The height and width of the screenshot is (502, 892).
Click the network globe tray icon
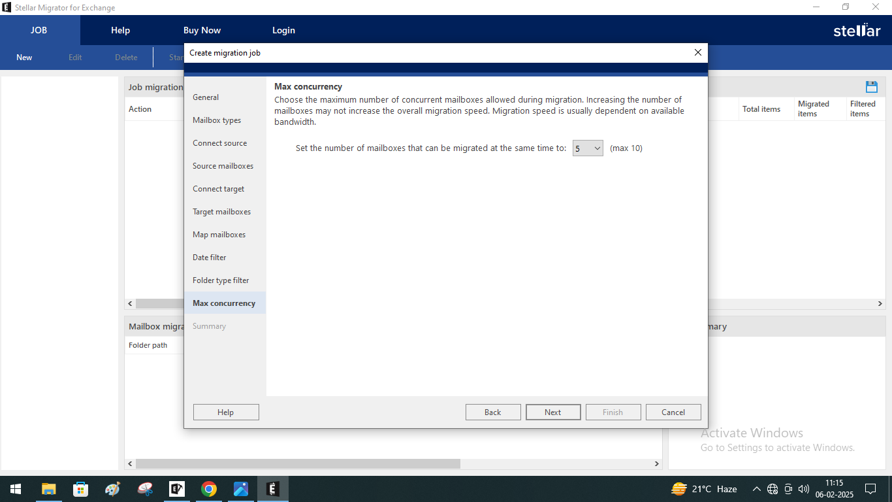coord(773,489)
